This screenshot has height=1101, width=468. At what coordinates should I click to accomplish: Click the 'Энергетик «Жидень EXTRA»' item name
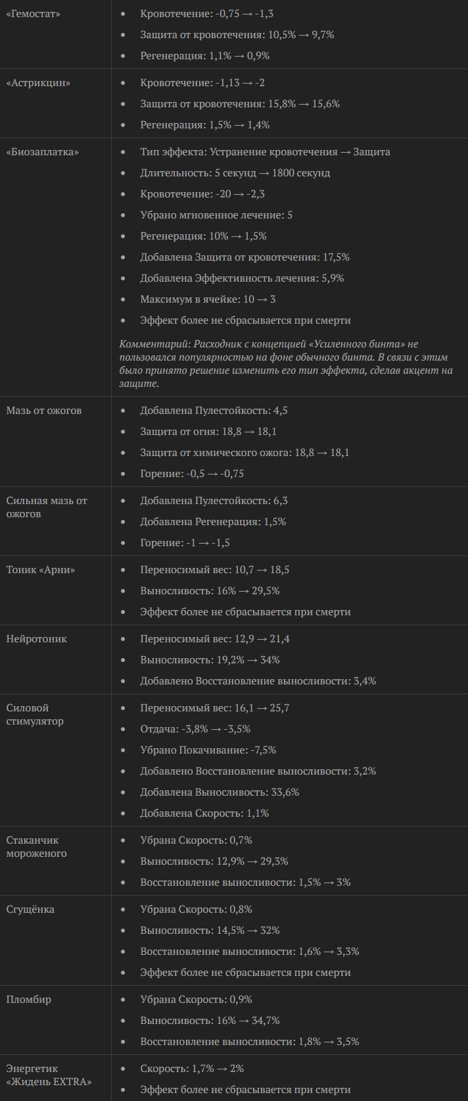[49, 1075]
